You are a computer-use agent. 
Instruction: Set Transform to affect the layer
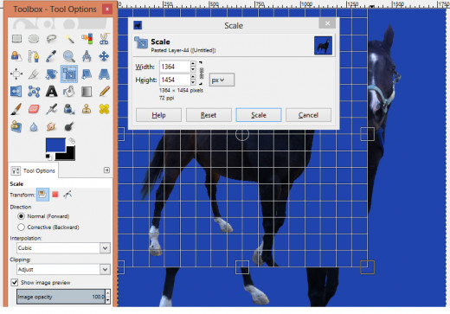(42, 195)
